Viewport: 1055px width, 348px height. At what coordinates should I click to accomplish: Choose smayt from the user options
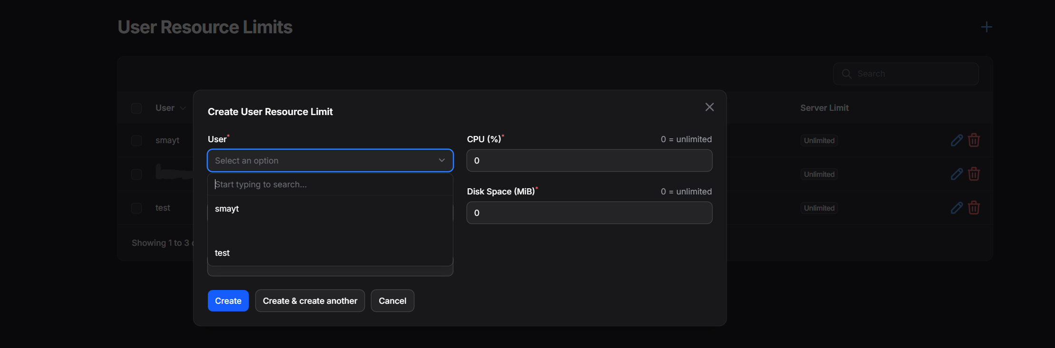tap(330, 209)
